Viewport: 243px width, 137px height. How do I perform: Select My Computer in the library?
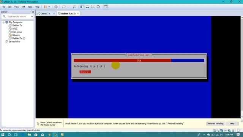click(16, 22)
